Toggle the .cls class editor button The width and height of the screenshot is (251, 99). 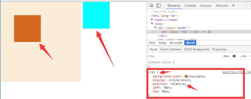point(243,56)
